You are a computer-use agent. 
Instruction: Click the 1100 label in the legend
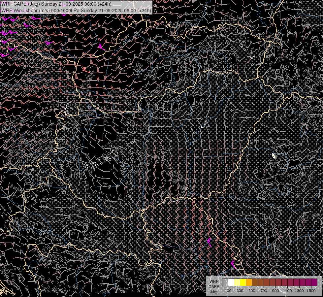pos(287,291)
